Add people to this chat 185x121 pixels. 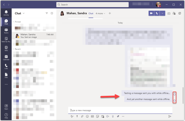[174, 13]
